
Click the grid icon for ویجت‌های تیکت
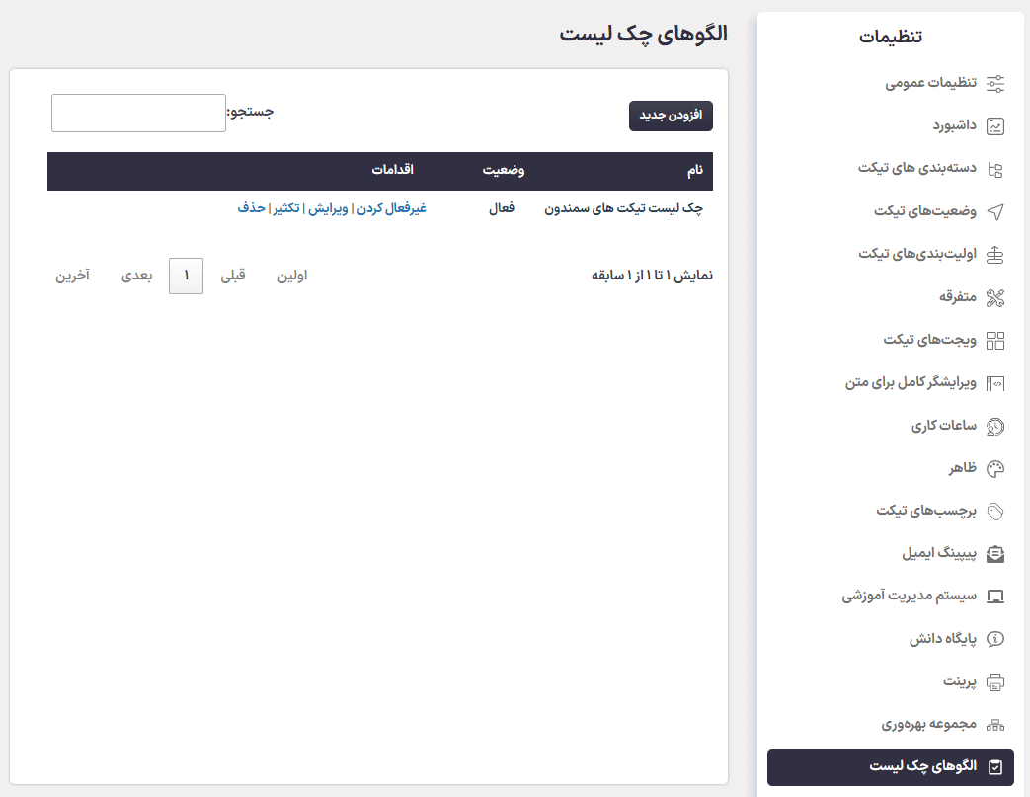coord(996,340)
